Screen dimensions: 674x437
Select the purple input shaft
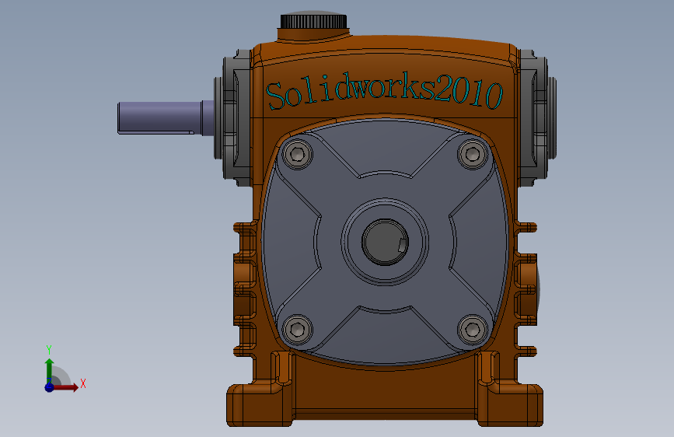coord(166,118)
